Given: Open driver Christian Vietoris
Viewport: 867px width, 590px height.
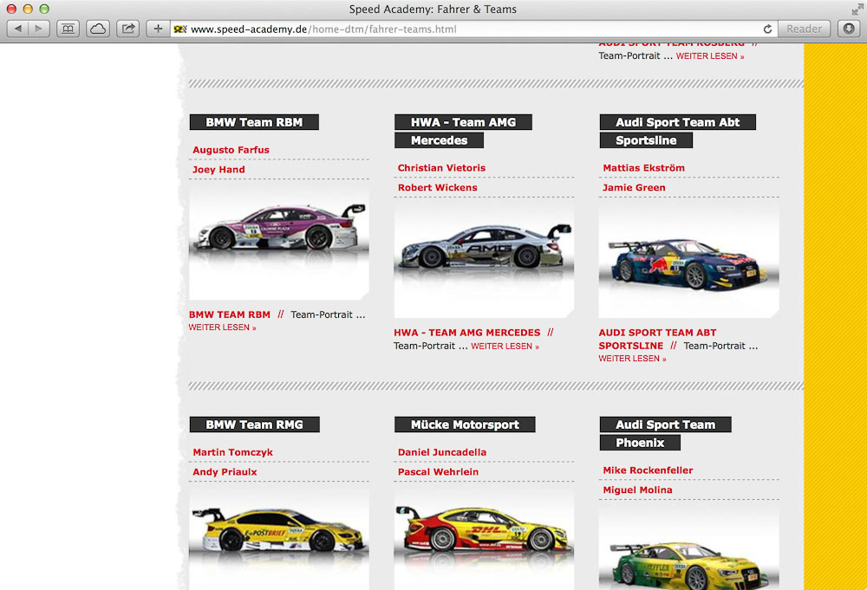Looking at the screenshot, I should [x=441, y=168].
